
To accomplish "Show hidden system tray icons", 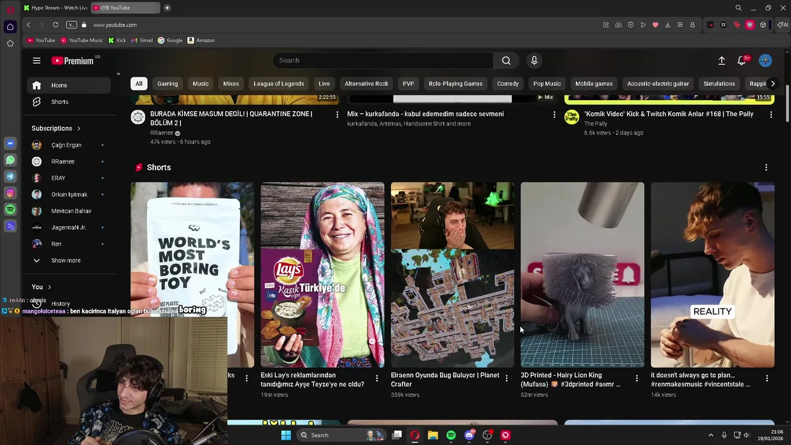I will tap(711, 435).
